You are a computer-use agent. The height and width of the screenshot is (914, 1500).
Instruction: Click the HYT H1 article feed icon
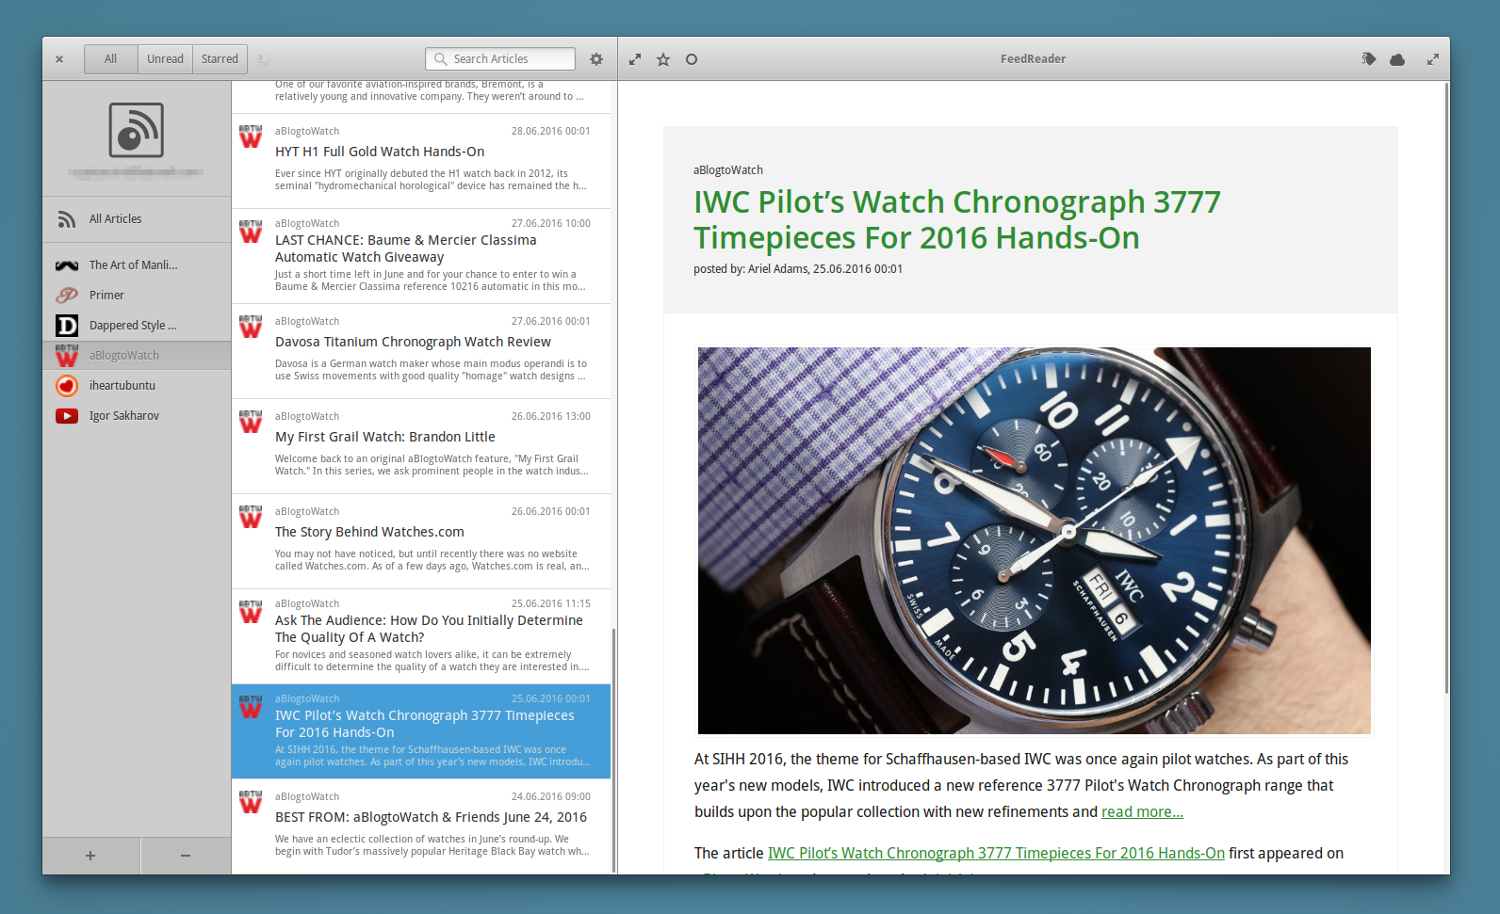[x=251, y=136]
